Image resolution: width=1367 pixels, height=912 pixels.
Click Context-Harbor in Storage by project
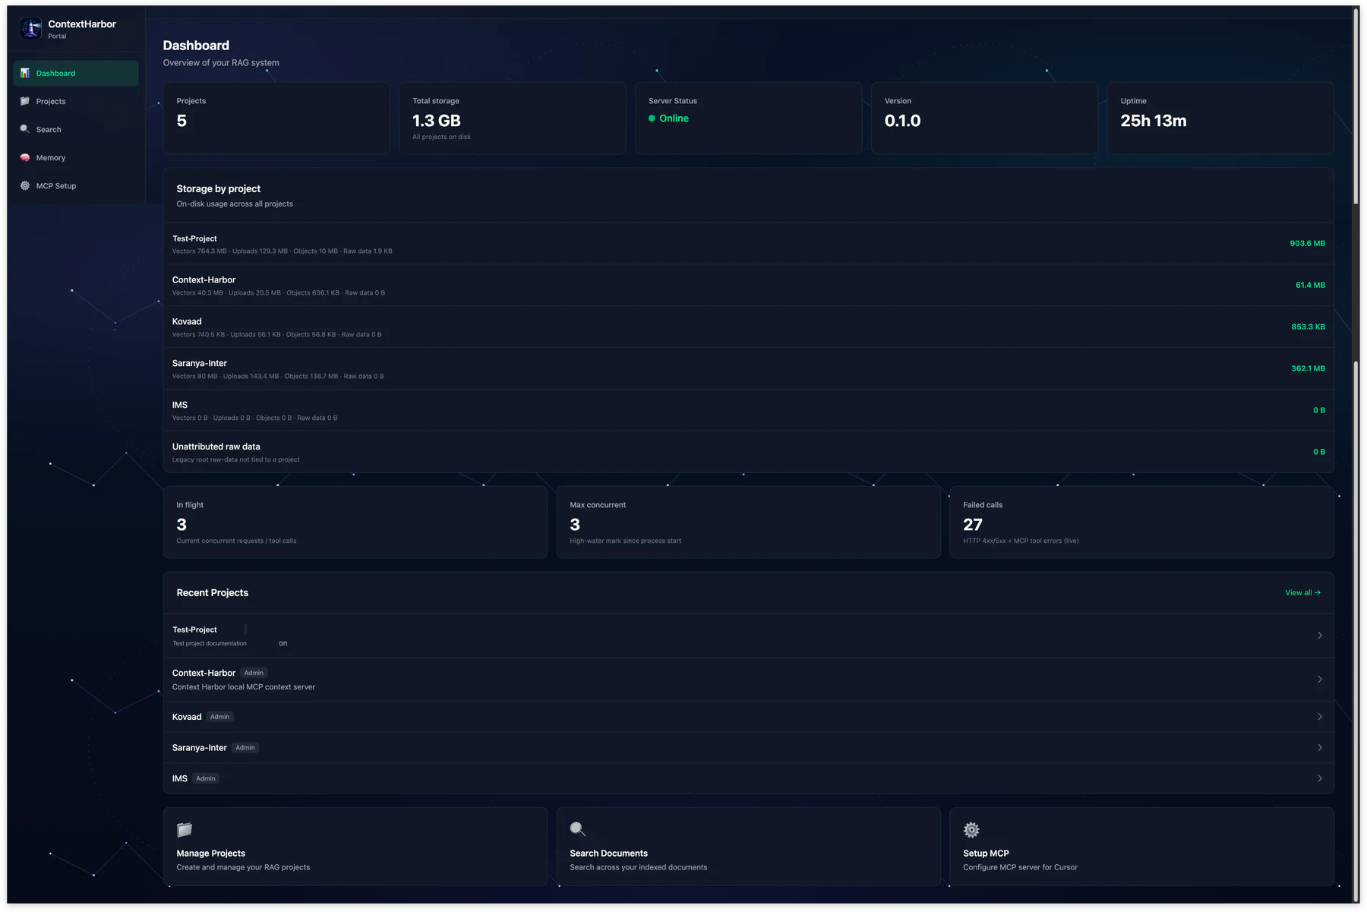tap(204, 280)
